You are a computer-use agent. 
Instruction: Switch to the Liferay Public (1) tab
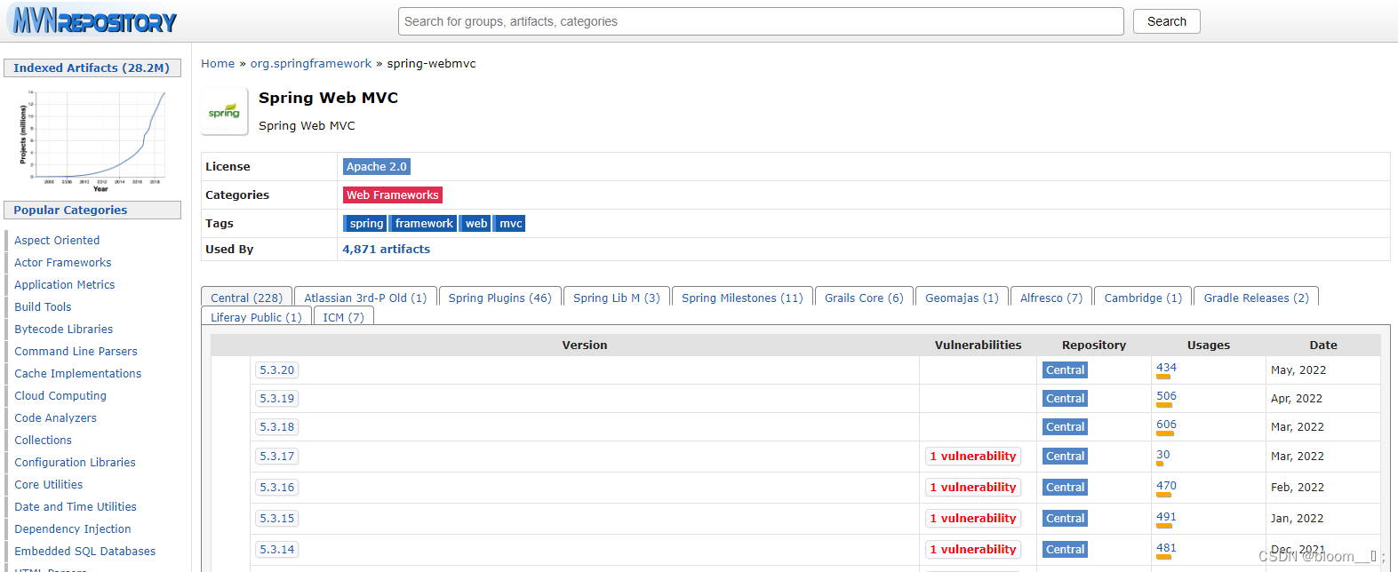click(256, 317)
